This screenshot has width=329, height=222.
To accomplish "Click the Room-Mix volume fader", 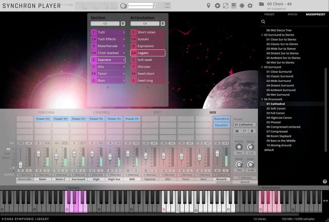I will [x=21, y=165].
